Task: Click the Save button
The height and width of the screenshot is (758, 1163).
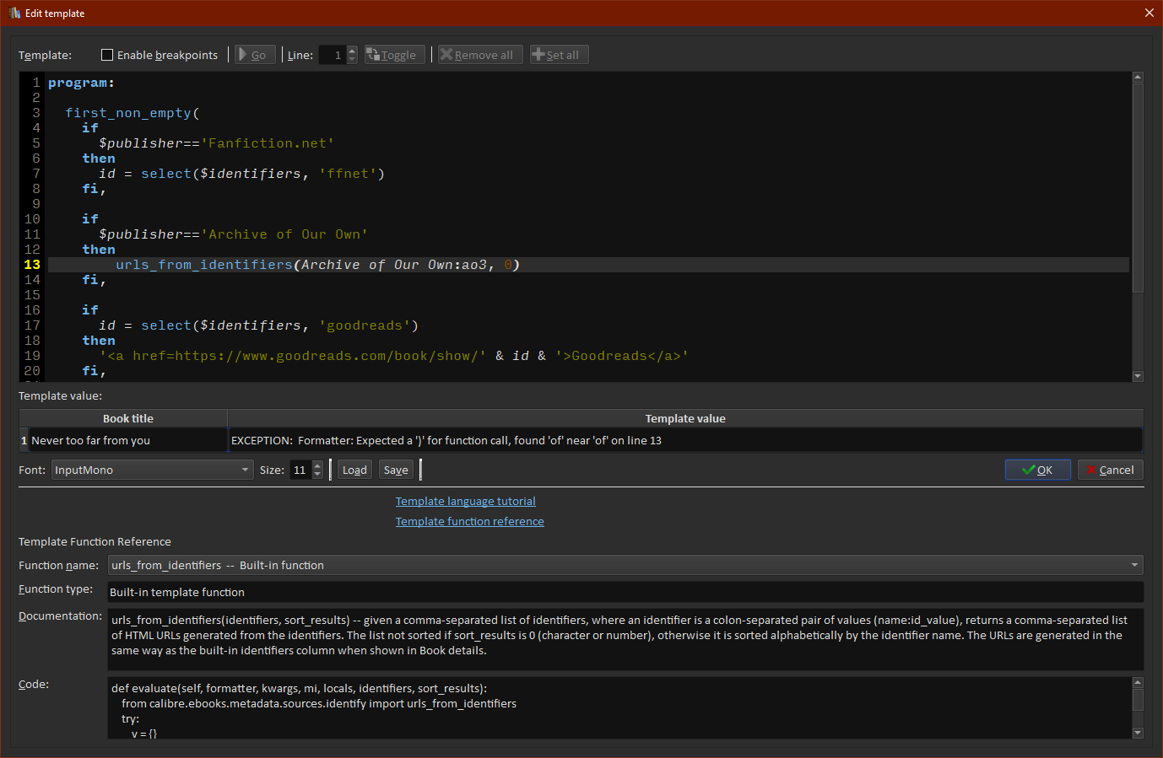Action: tap(396, 470)
